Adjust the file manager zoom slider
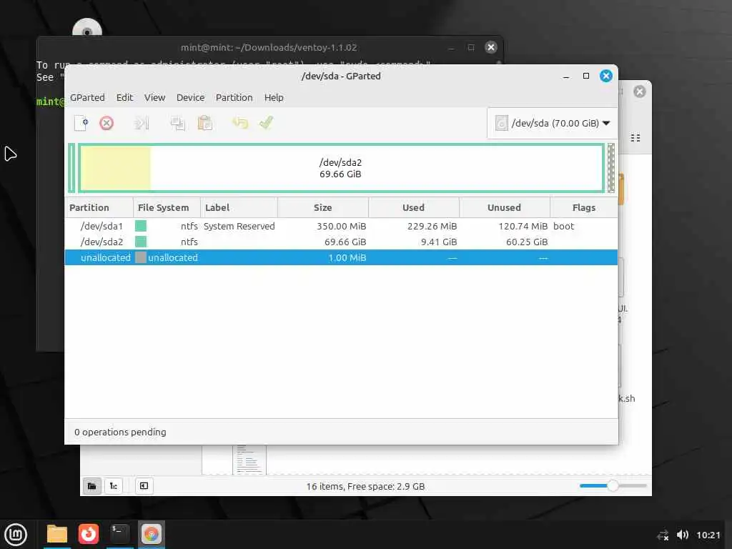 613,486
